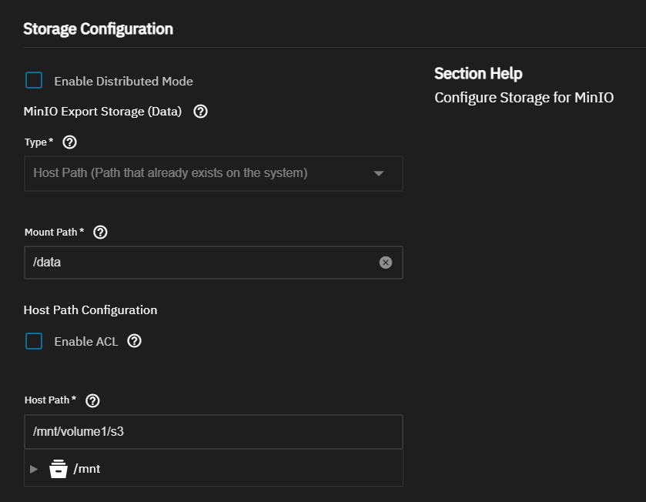The width and height of the screenshot is (646, 502).
Task: Click the Host Path /mnt/volume1/s3 field
Action: [x=213, y=432]
